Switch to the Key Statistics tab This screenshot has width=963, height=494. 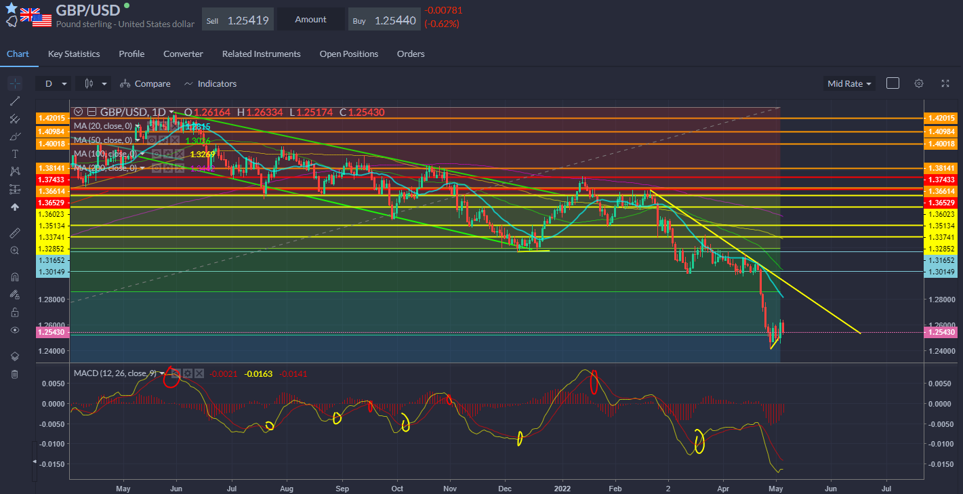point(74,54)
